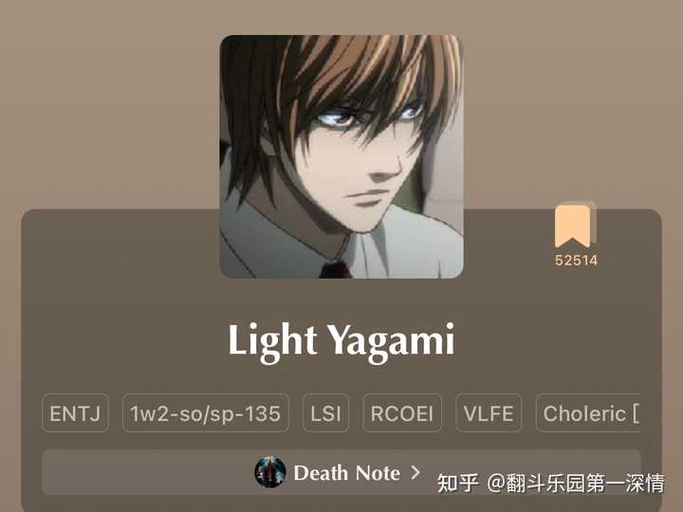This screenshot has width=683, height=512.
Task: Select the ENTJ personality tag
Action: (75, 413)
